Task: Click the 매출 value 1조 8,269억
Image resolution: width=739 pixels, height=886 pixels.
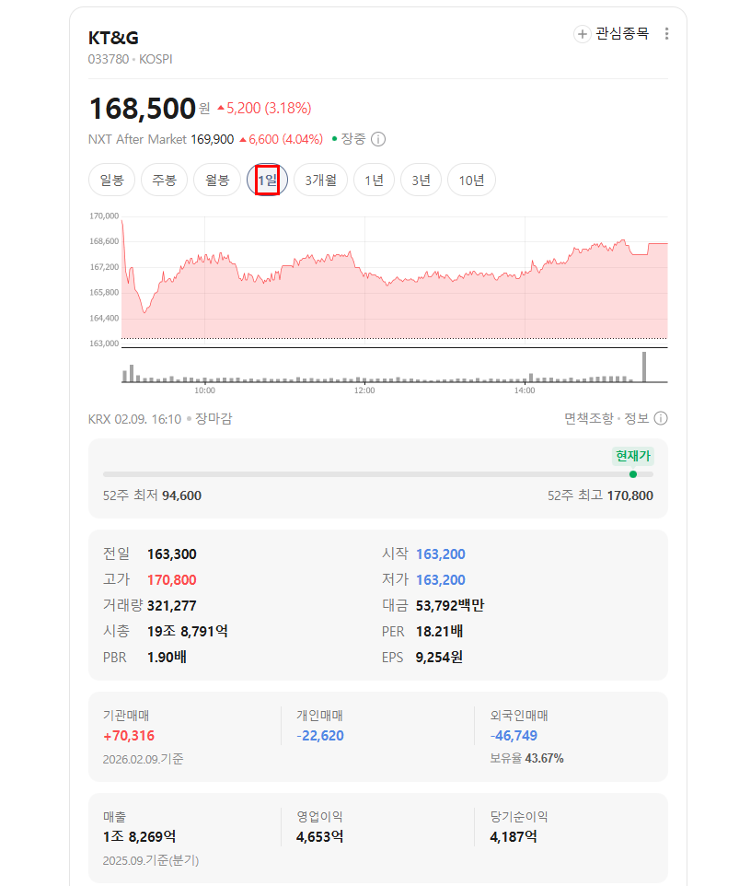Action: pyautogui.click(x=140, y=837)
